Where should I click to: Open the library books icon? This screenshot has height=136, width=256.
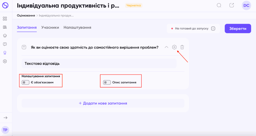[x=5, y=27]
